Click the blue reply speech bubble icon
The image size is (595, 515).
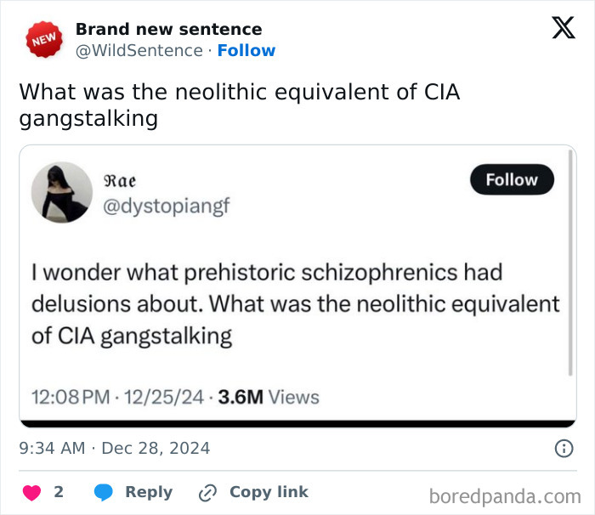[x=104, y=492]
